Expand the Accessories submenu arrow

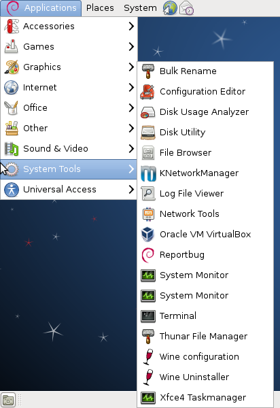point(131,26)
